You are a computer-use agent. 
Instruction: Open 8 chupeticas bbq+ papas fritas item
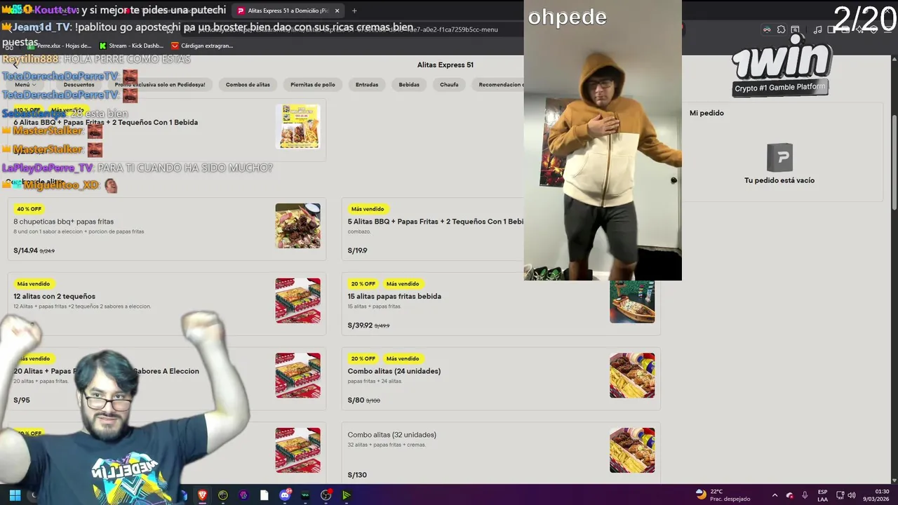point(167,229)
